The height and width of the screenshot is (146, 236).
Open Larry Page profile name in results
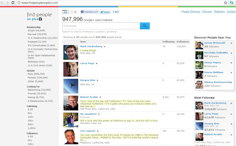(87, 63)
